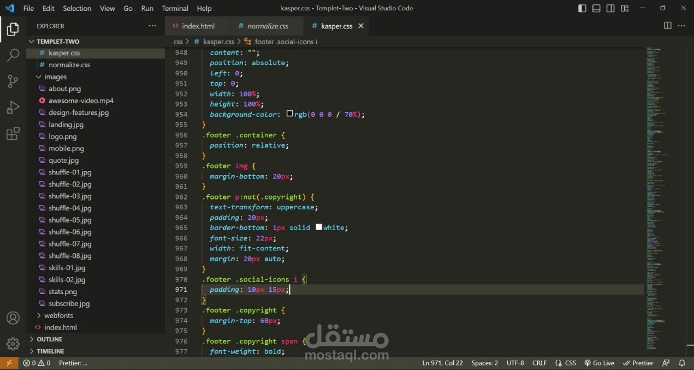Open index.html in explorer tree

pos(96,327)
